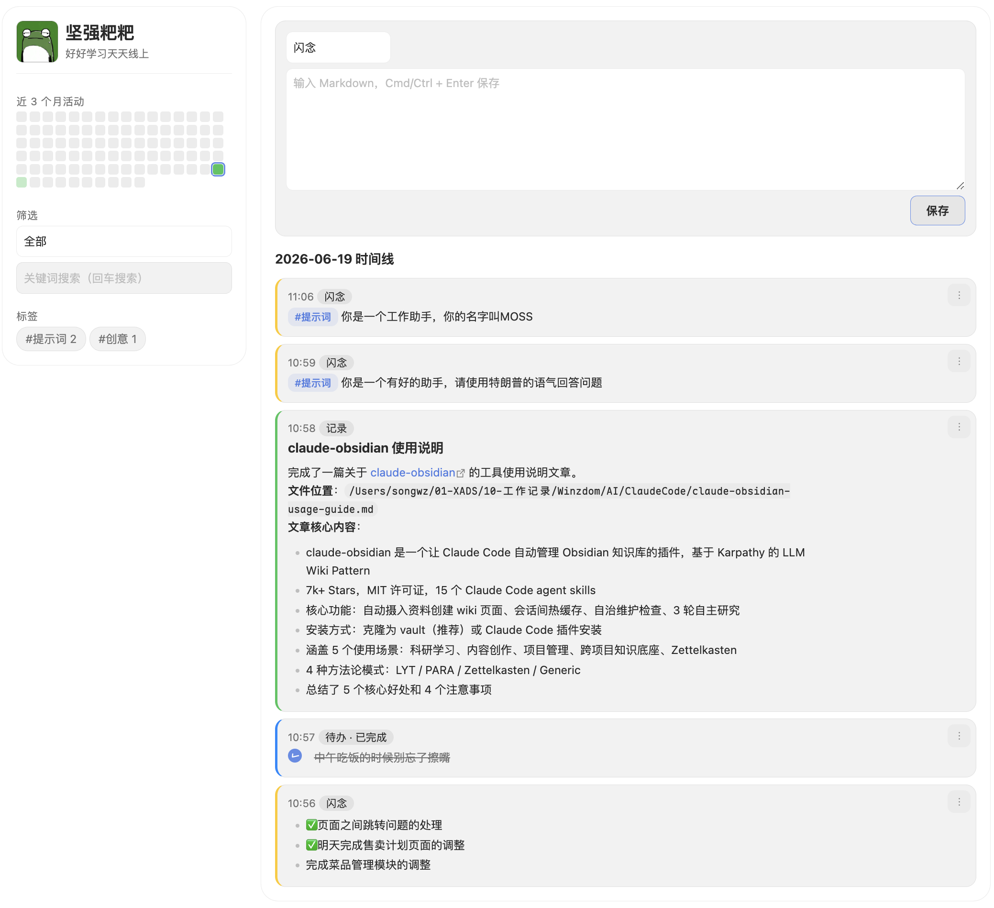Click the list item 明天完成售卖计划页面的调整

[386, 845]
